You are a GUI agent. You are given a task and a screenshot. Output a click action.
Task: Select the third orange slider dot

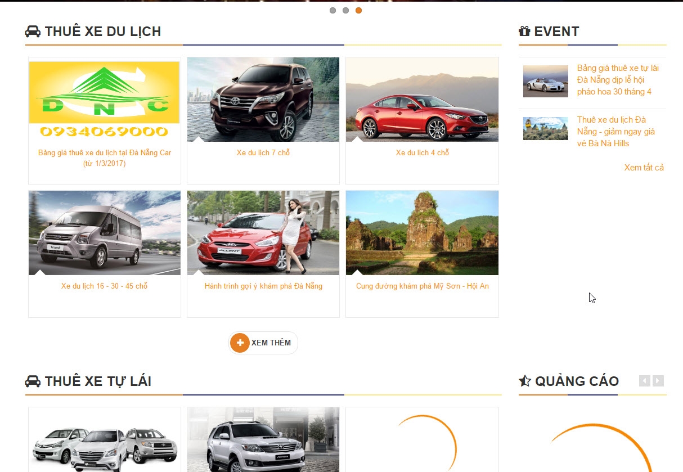click(x=358, y=10)
